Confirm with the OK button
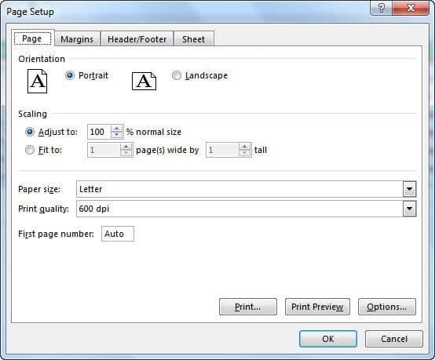Screen dimensions: 435x360 pyautogui.click(x=328, y=339)
